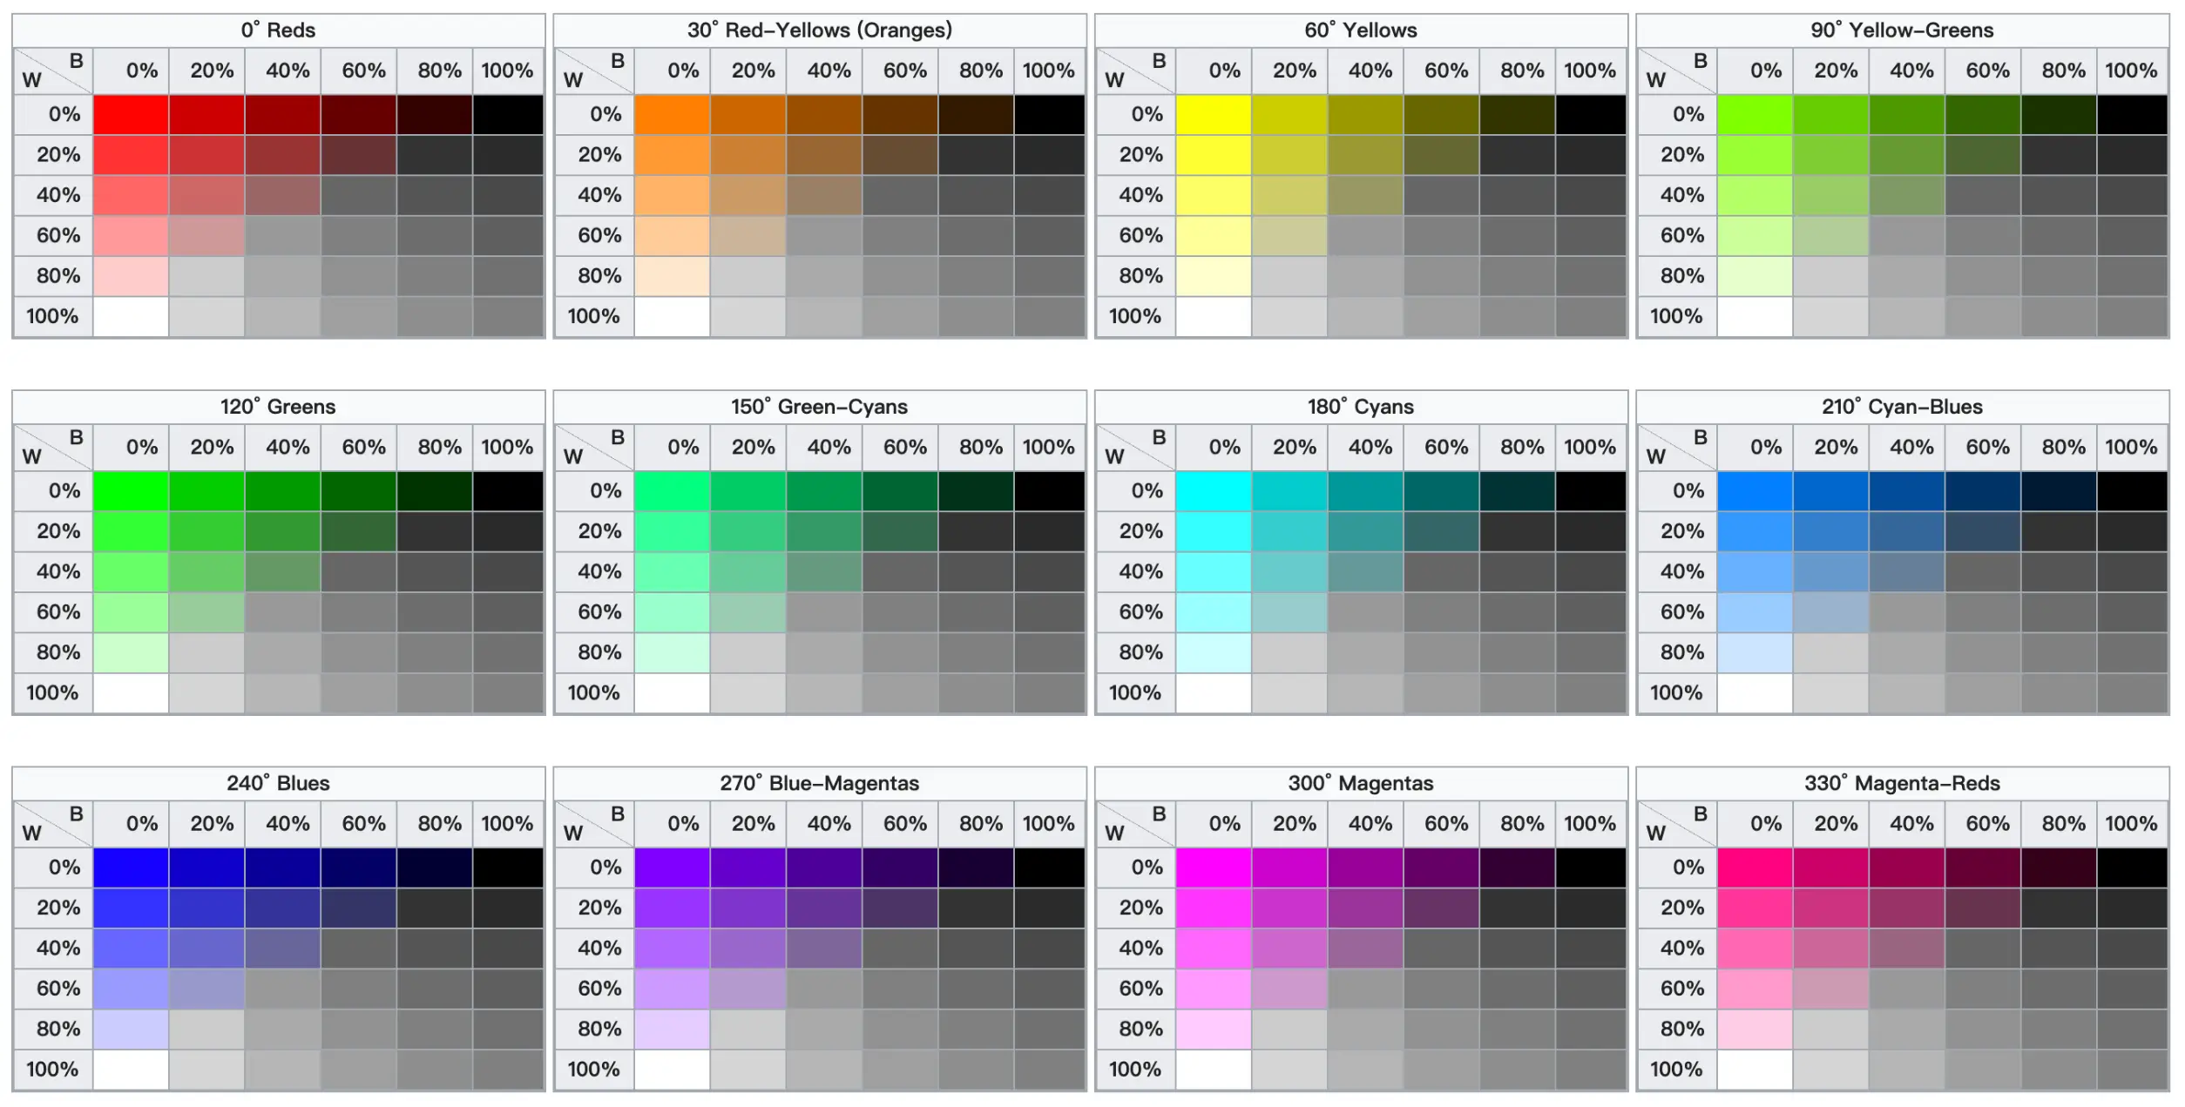Click 40% black column header in Yellow-Greens table
The image size is (2185, 1107).
pos(1911,71)
